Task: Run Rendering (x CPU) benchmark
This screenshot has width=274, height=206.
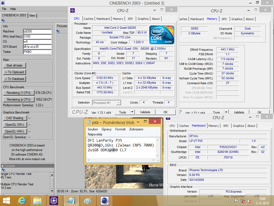Action: coord(18,99)
